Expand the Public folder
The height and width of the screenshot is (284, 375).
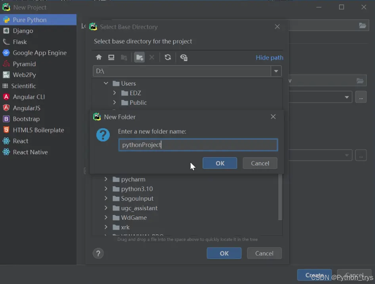click(x=114, y=102)
